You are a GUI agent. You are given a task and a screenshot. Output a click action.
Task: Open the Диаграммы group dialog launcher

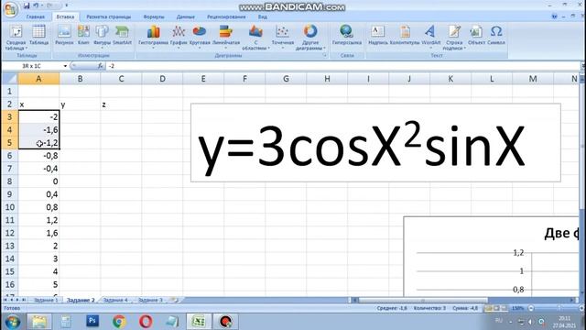324,55
